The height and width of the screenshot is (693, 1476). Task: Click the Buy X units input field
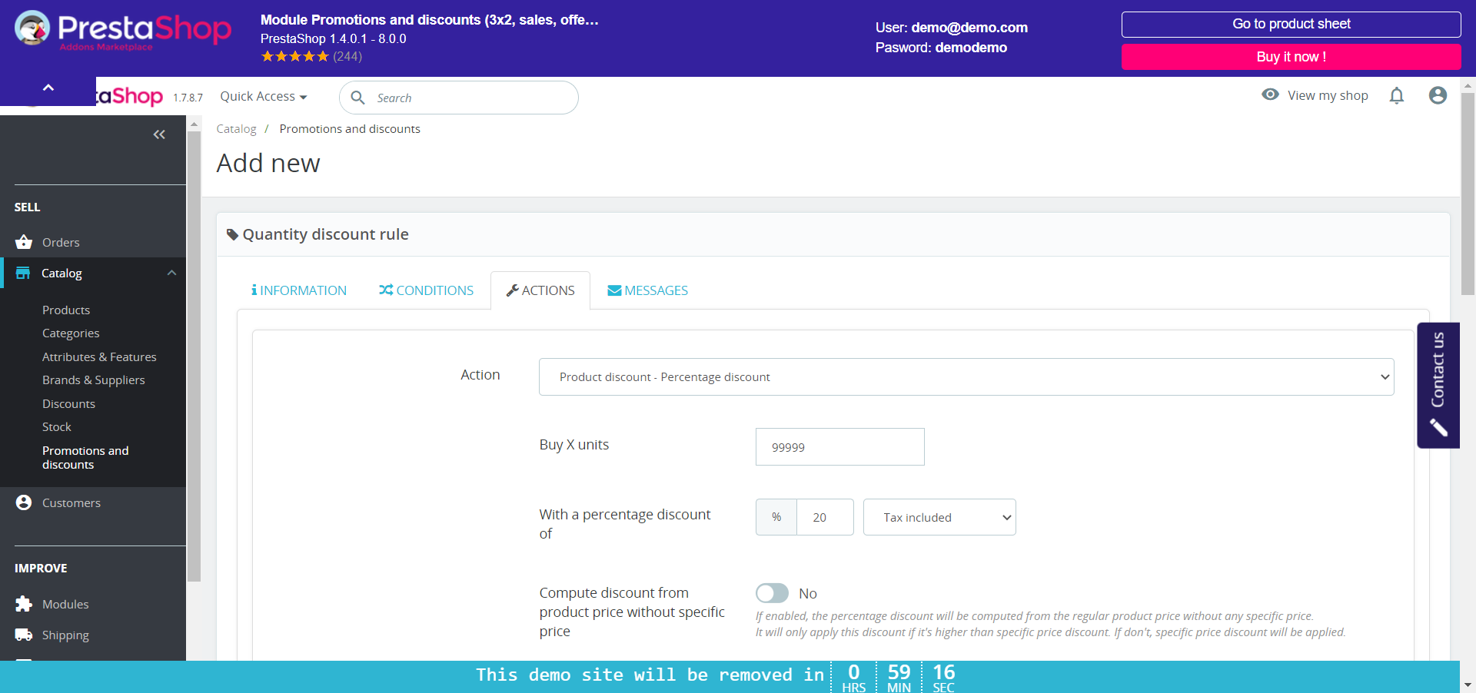pyautogui.click(x=839, y=446)
